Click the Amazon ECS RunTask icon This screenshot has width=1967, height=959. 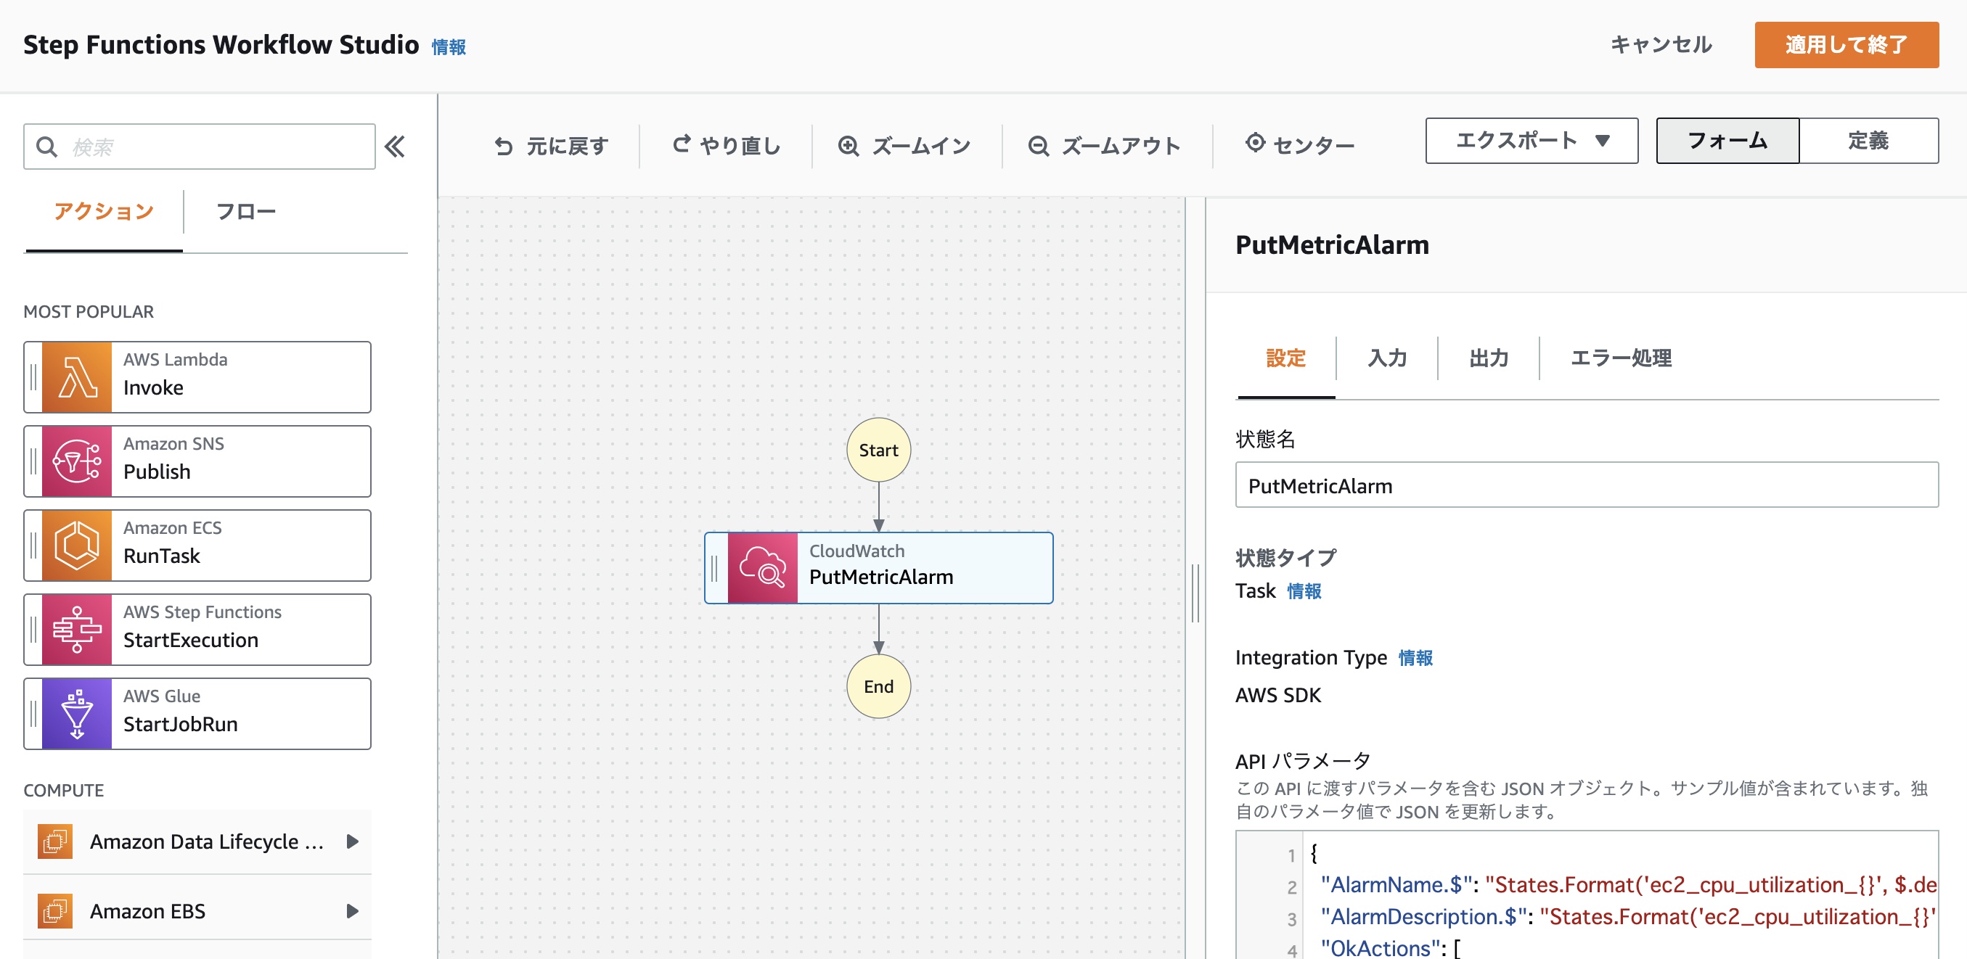pos(77,546)
